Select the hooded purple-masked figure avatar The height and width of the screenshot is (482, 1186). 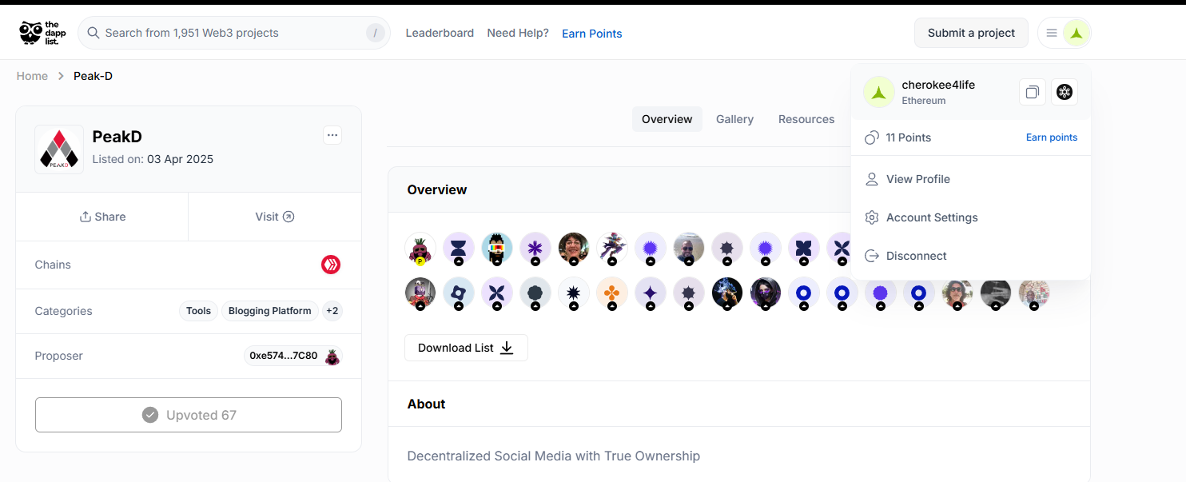pos(766,293)
